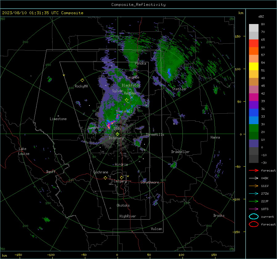
Task: Click the RedDeer city label
Action: click(x=130, y=93)
